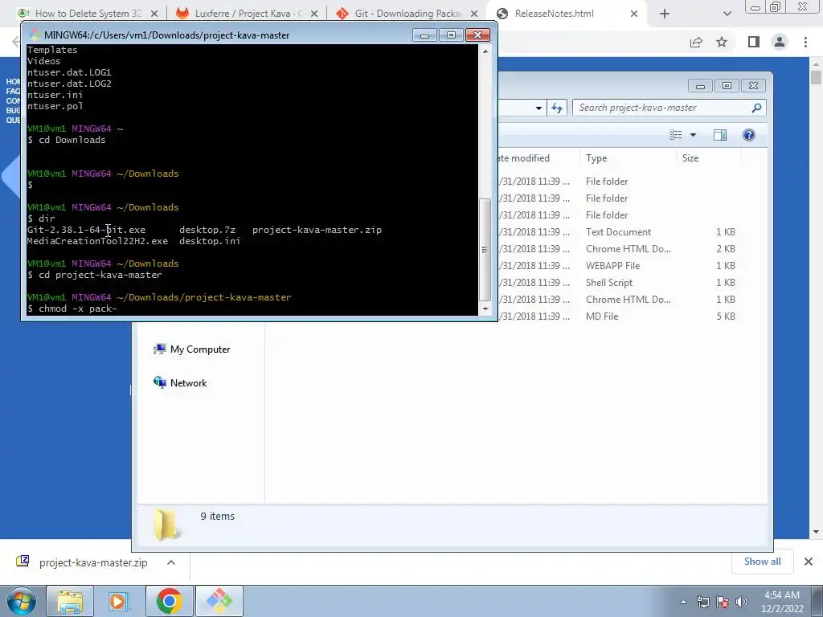This screenshot has width=823, height=617.
Task: Select the Text Document row
Action: point(618,232)
